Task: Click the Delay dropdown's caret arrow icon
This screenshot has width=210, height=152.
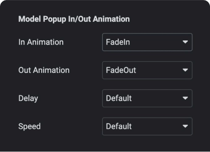Action: 185,98
